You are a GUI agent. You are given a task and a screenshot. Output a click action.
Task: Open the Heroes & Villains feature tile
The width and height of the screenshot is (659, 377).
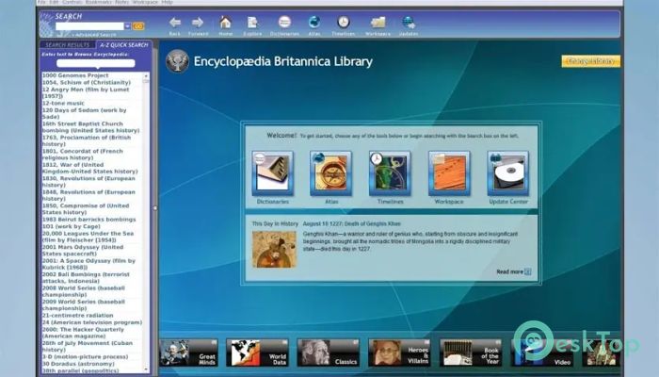[399, 352]
